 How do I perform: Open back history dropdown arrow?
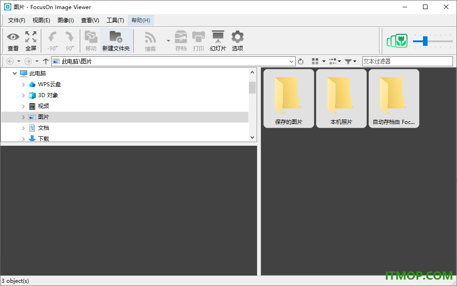click(19, 61)
